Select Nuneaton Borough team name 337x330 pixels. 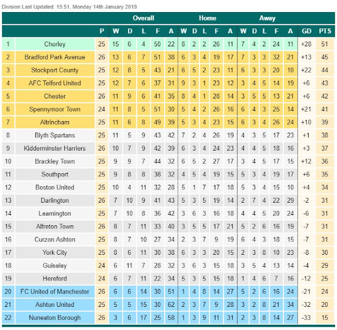(55, 317)
